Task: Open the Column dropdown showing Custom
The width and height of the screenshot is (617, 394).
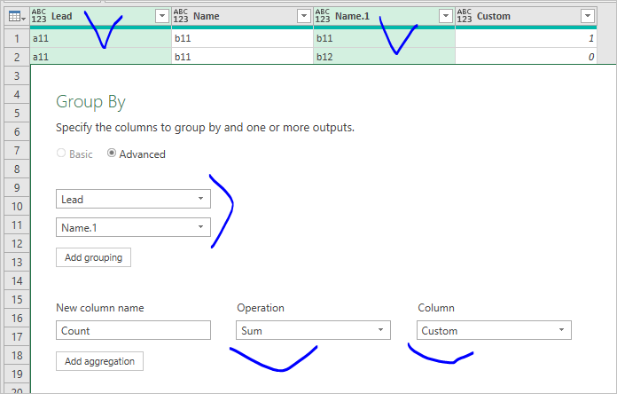Action: 494,330
